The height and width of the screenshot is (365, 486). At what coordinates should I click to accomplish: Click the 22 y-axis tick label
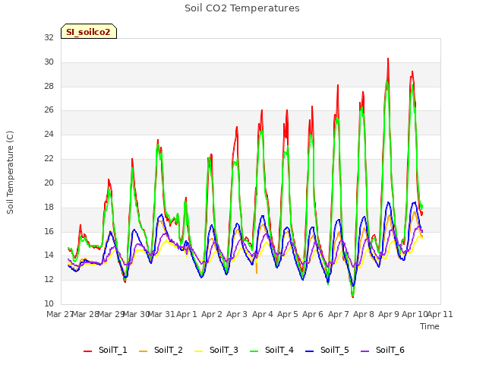pos(49,159)
